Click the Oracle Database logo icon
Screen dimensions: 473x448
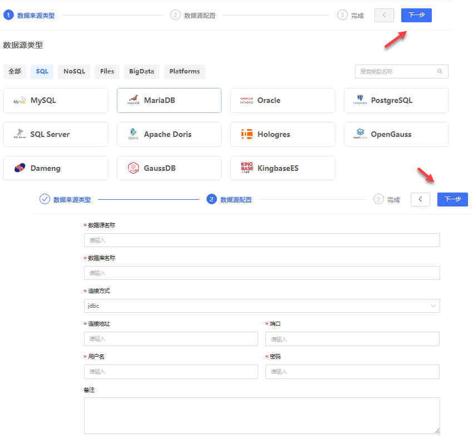coord(247,101)
